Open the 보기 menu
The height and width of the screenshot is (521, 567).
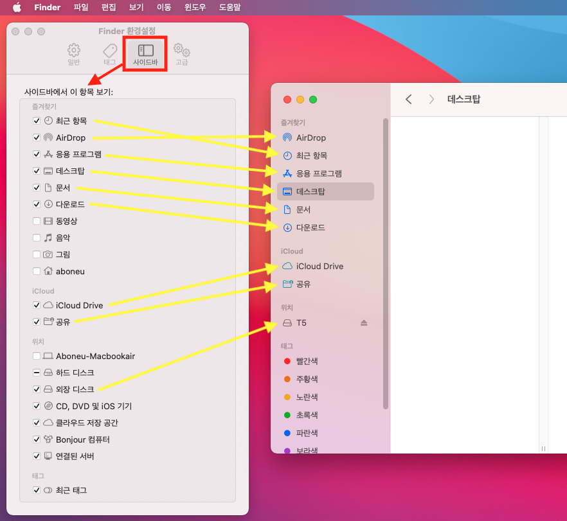pyautogui.click(x=136, y=7)
